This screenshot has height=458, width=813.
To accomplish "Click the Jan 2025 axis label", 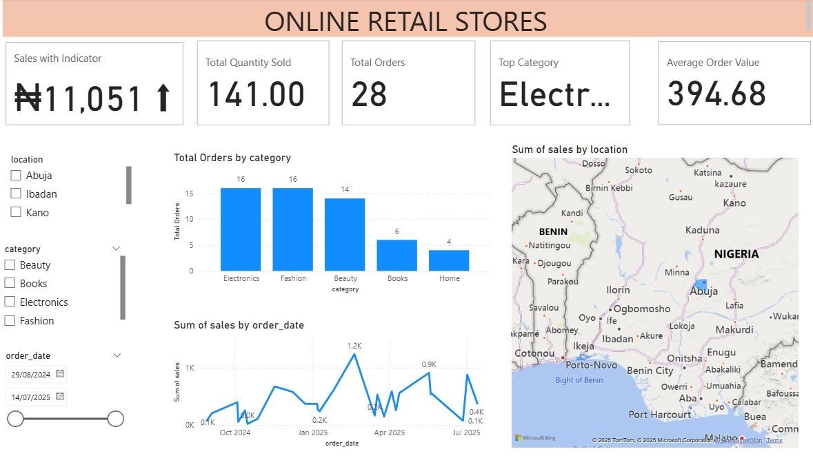I will click(x=312, y=433).
